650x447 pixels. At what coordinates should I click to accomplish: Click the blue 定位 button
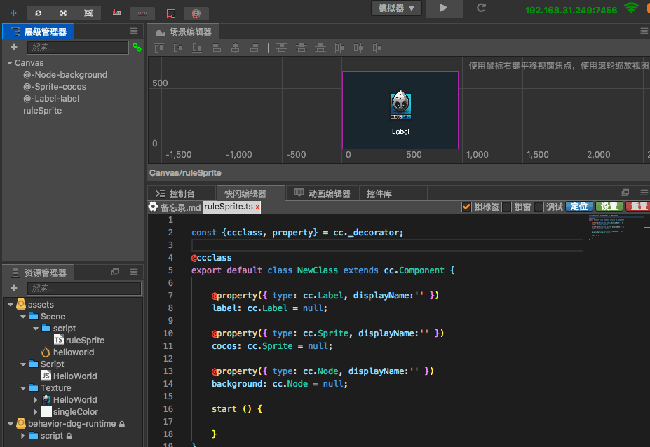(578, 207)
